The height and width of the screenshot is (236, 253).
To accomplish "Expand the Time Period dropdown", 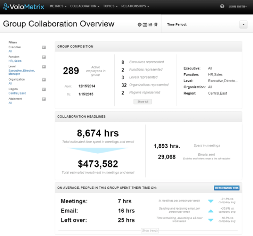I will [243, 24].
